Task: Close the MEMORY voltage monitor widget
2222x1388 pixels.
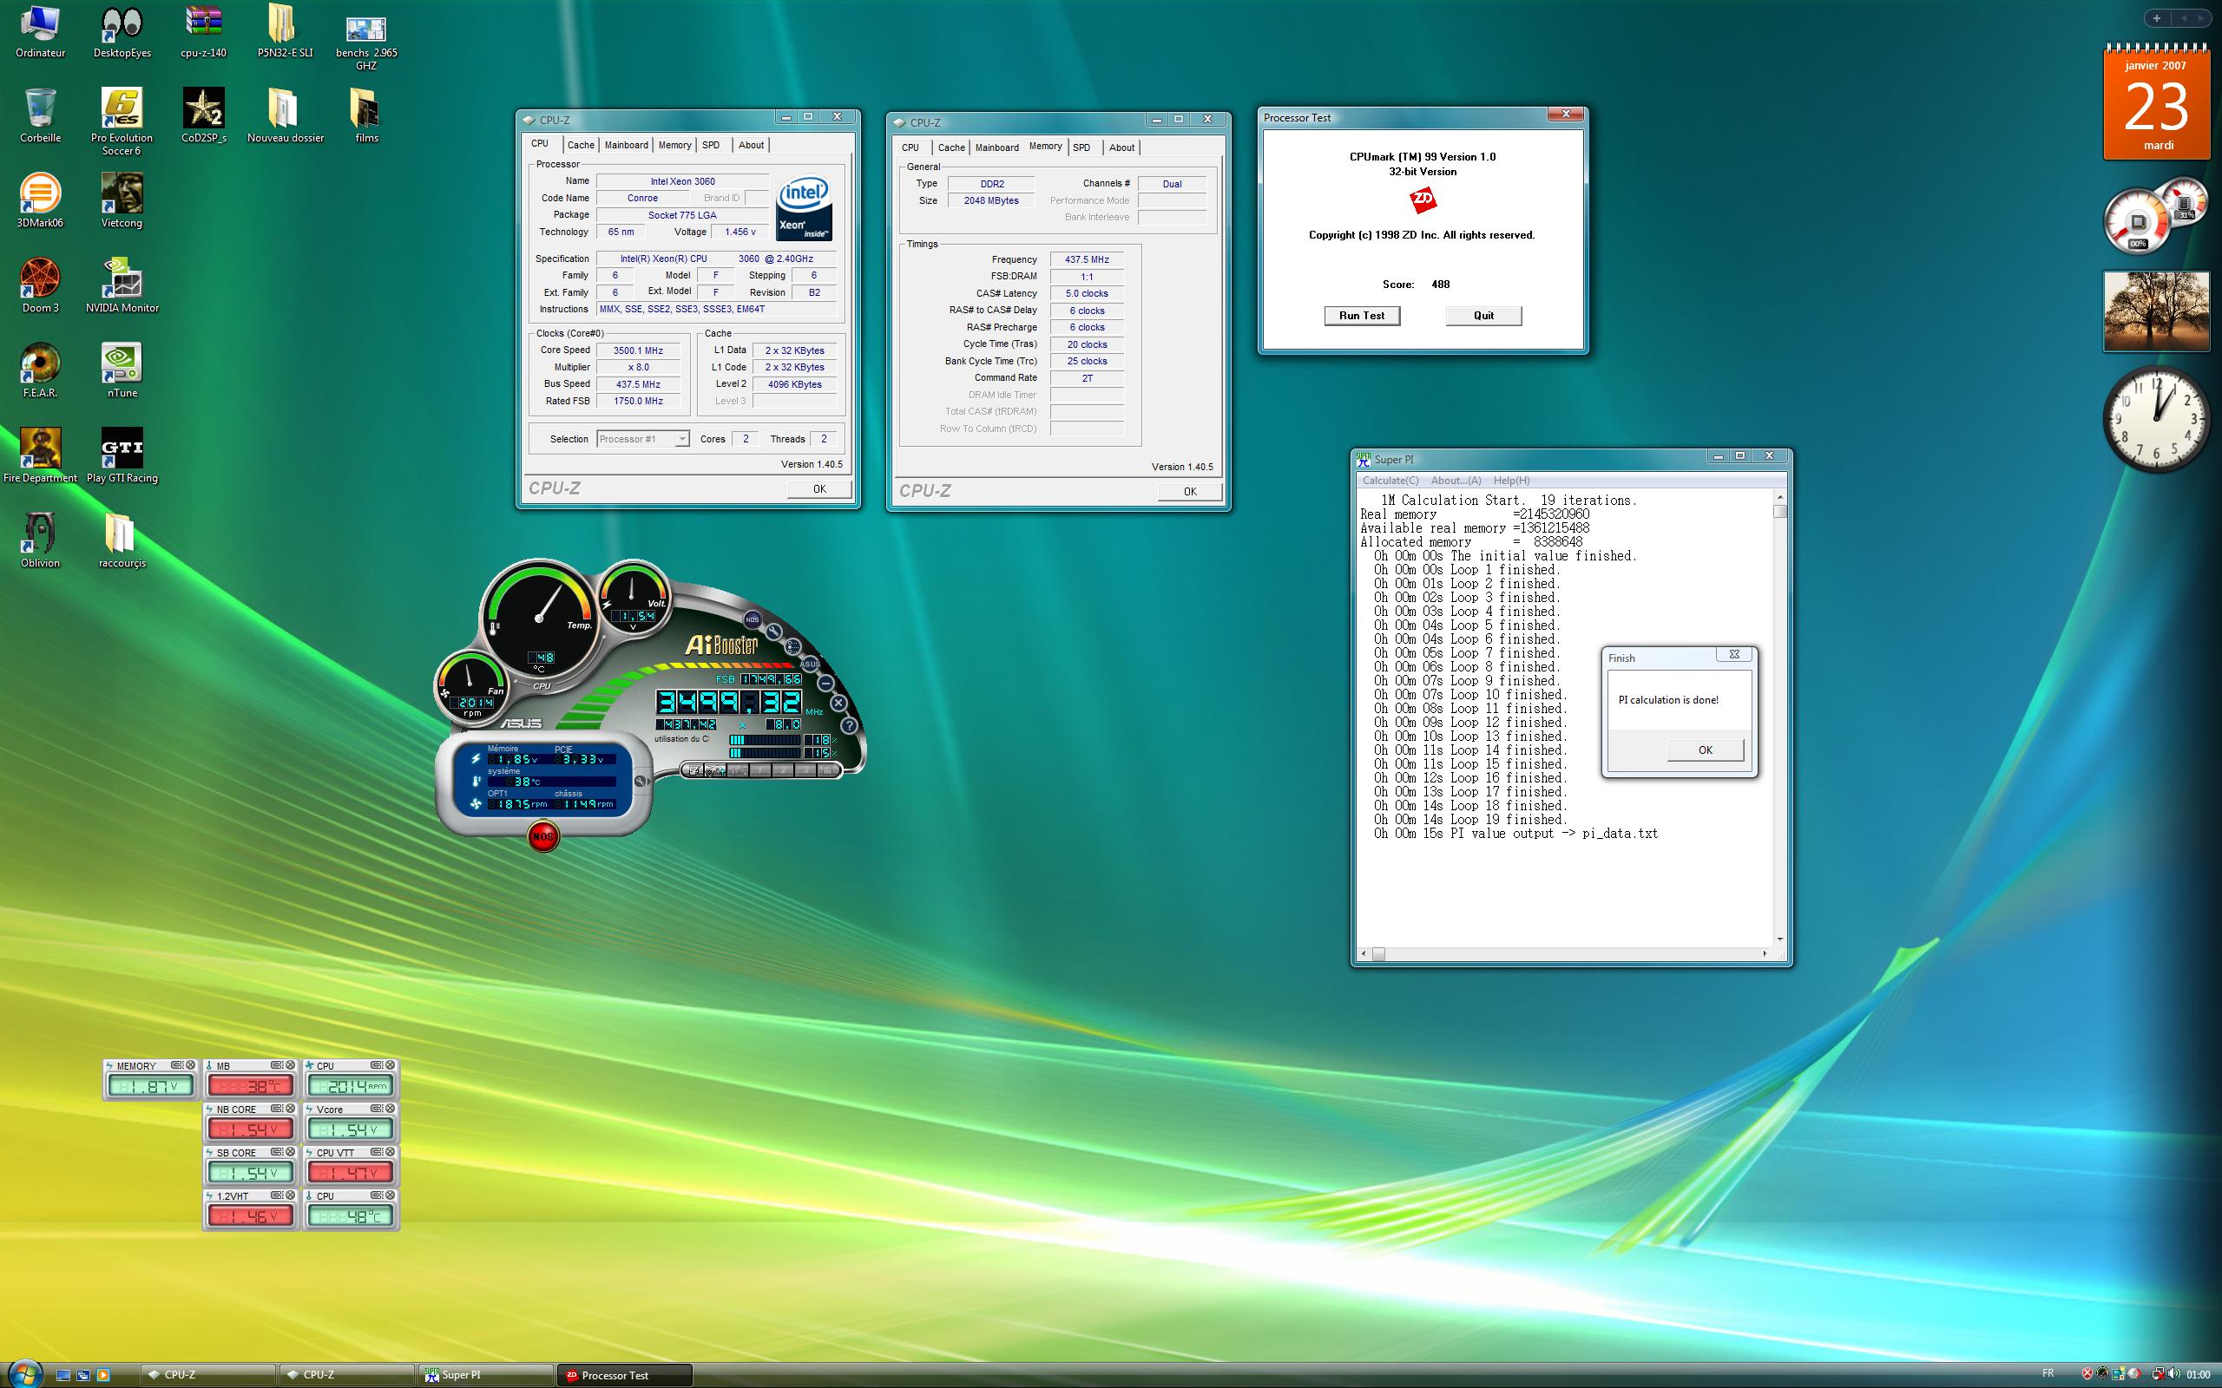Action: click(x=190, y=1065)
